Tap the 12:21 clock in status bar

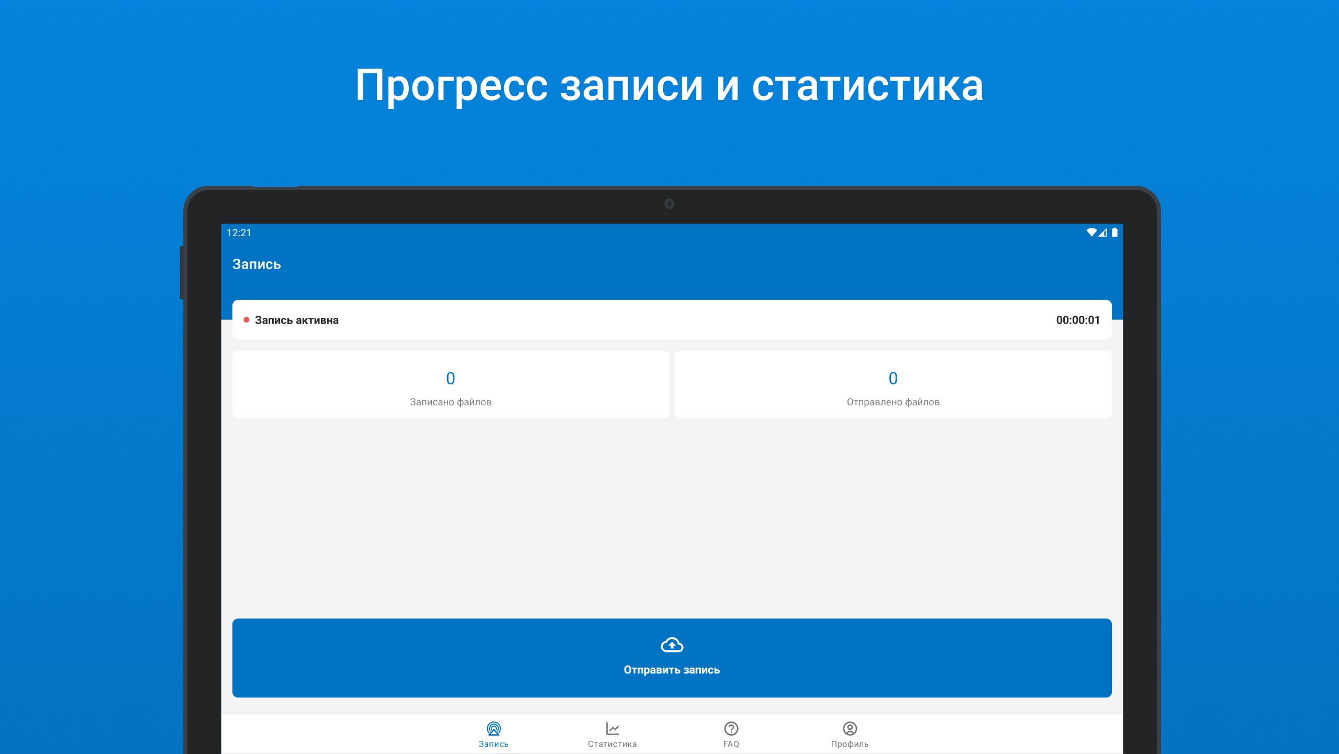[x=239, y=232]
